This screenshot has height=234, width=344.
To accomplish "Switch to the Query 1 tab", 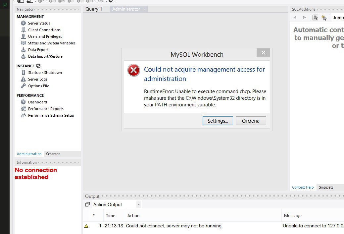I will tap(94, 9).
